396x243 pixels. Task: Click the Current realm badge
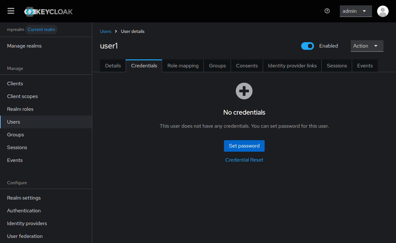(41, 30)
